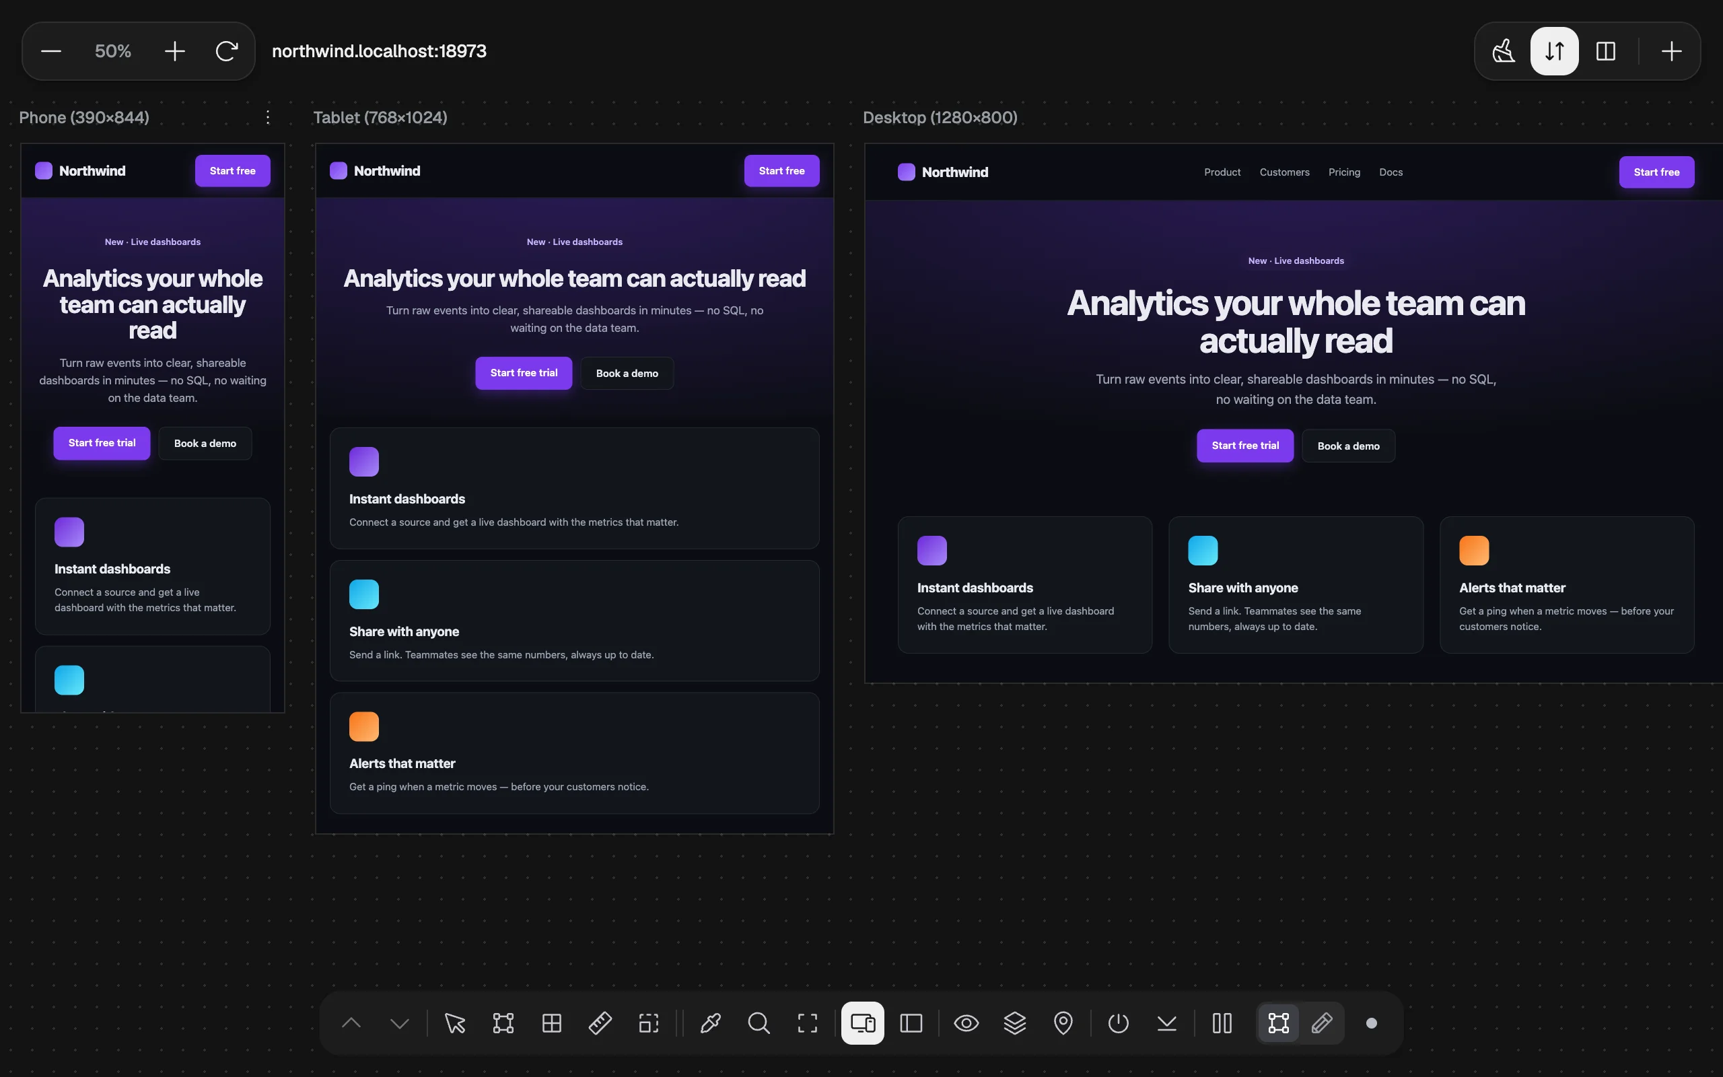Click the orange Alerts that matter icon in Desktop
The width and height of the screenshot is (1723, 1077).
pos(1474,551)
